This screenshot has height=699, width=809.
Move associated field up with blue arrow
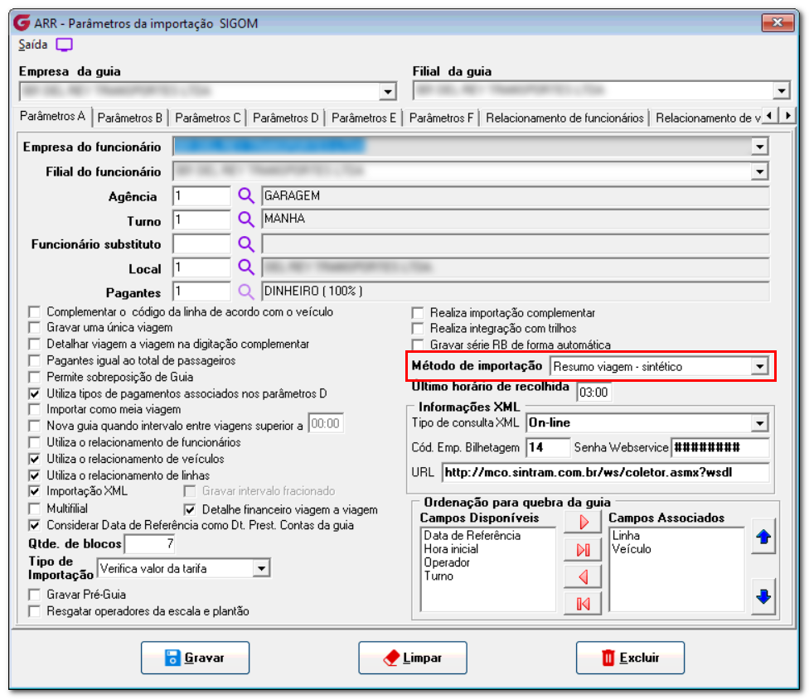coord(763,537)
